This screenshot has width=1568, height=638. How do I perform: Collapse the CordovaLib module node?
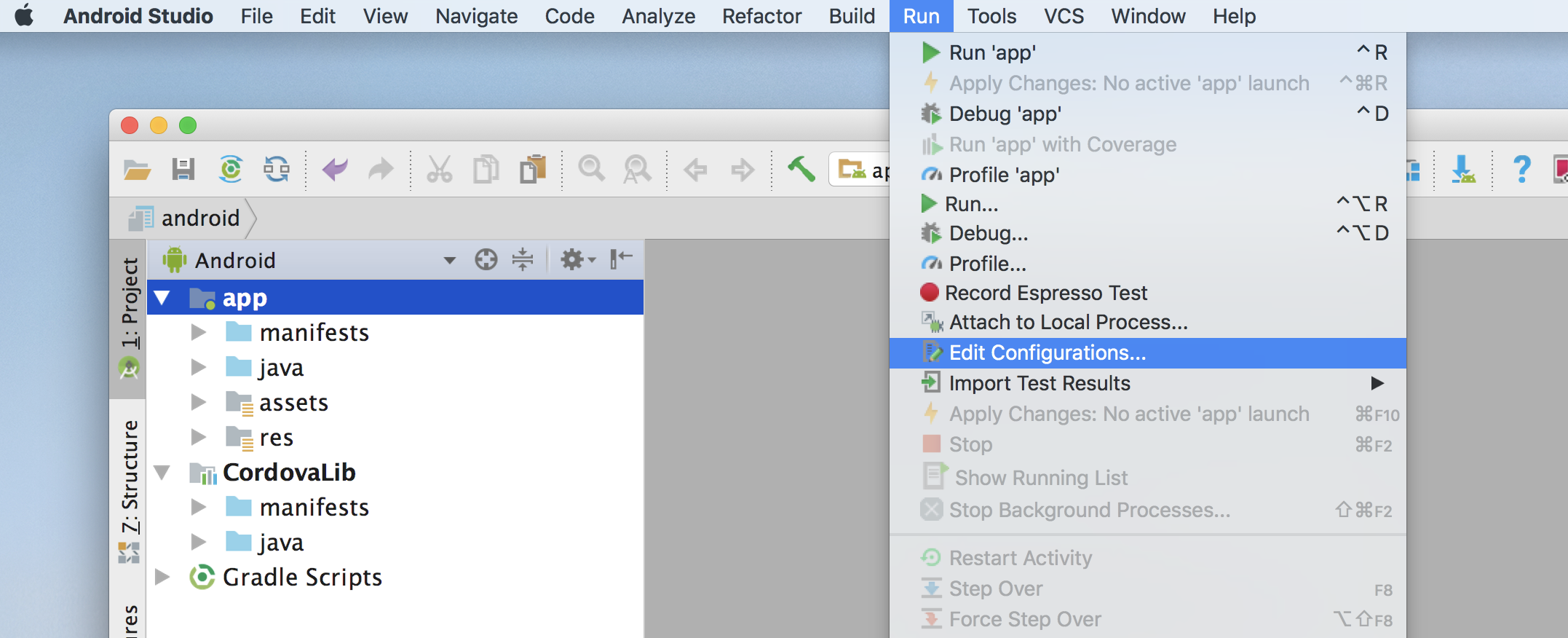pos(162,473)
